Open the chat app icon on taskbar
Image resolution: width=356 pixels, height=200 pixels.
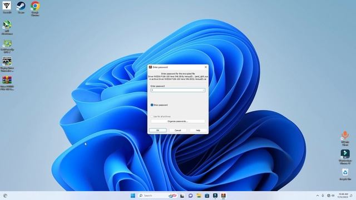click(190, 196)
